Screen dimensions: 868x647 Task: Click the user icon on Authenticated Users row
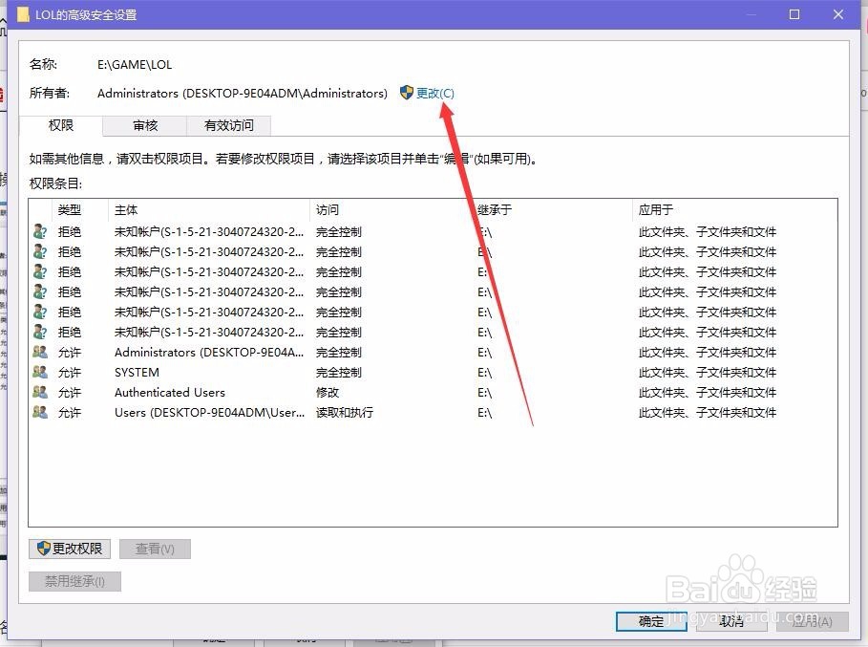(40, 392)
